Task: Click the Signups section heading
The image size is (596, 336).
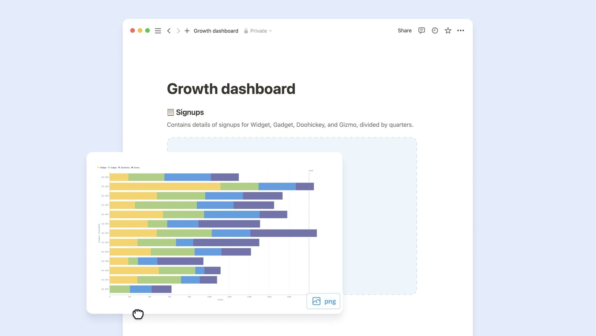Action: 190,112
